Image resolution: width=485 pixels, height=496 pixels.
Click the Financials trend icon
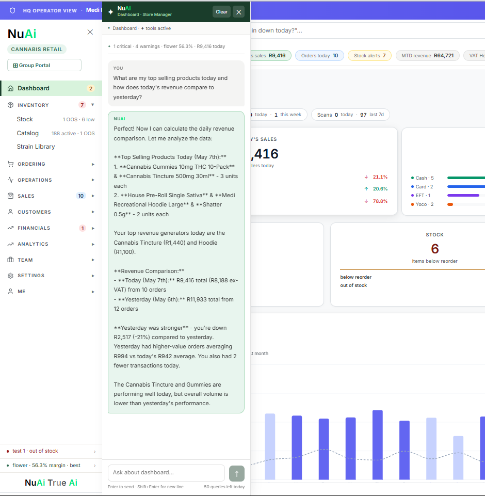tap(10, 228)
